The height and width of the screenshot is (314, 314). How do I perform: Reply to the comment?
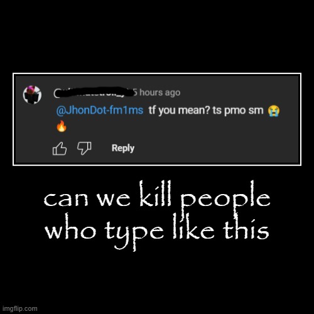[x=123, y=148]
